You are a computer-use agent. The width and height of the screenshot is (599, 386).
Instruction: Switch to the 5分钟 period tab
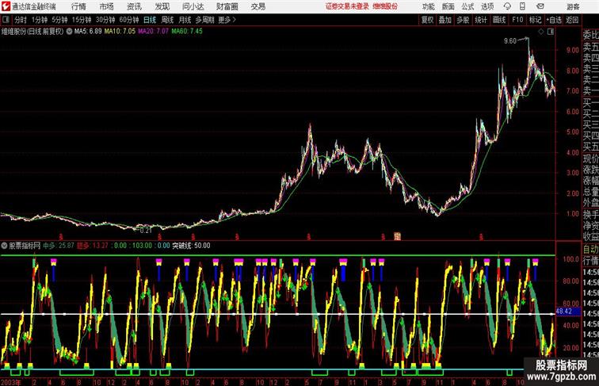click(x=59, y=20)
